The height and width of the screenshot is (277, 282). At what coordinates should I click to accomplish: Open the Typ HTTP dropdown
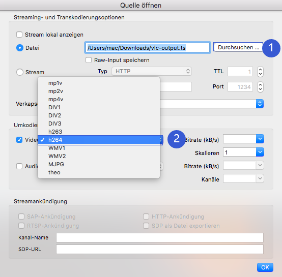point(152,71)
